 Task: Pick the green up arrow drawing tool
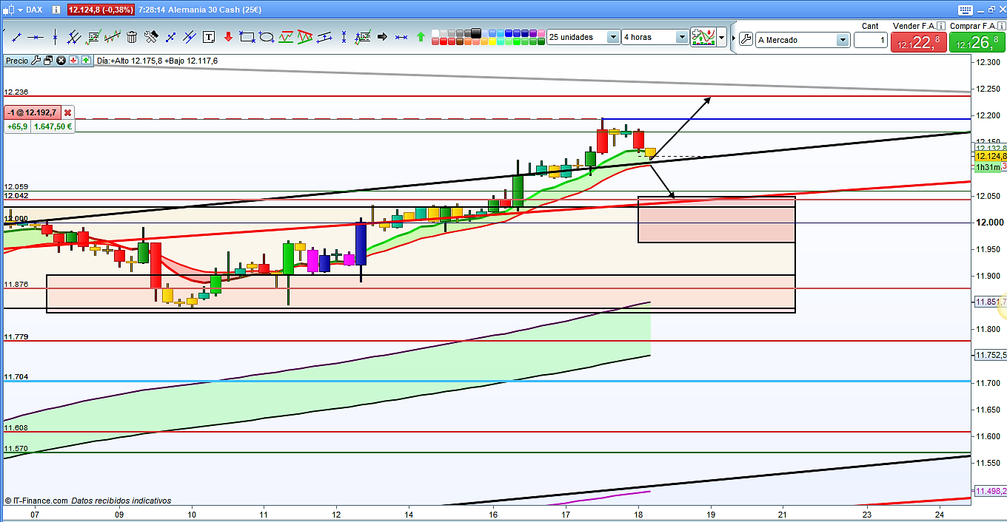point(421,36)
